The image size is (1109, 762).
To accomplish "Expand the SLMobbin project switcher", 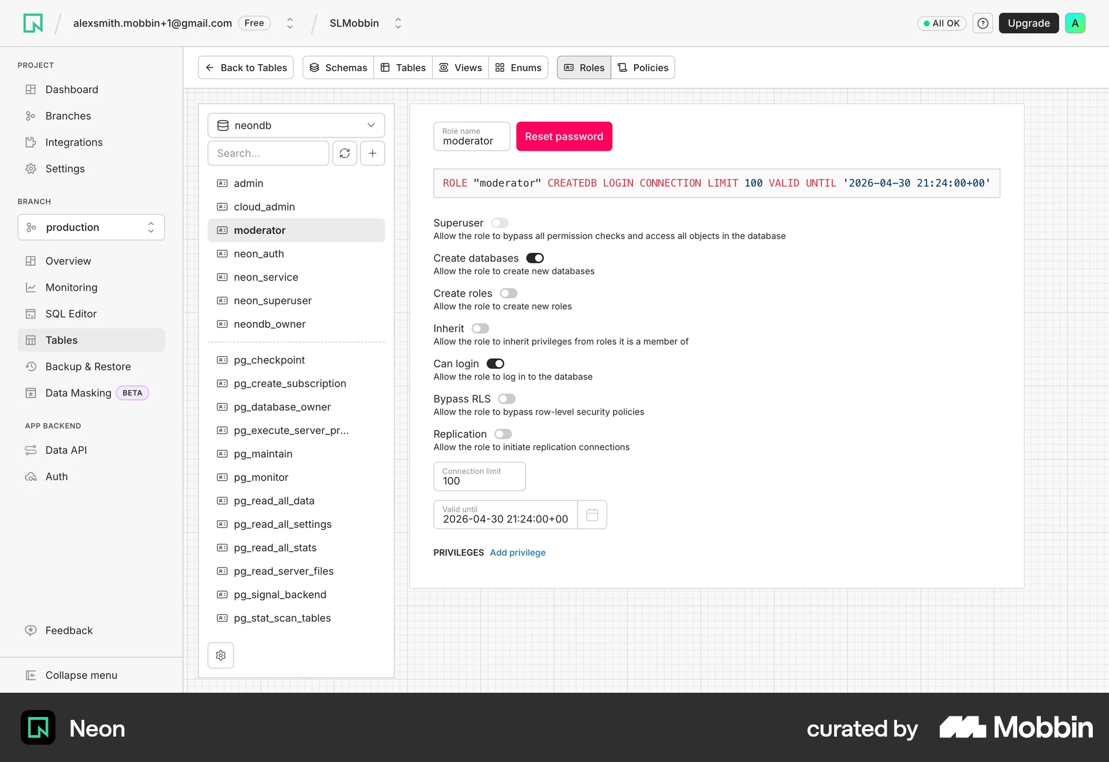I will (398, 23).
